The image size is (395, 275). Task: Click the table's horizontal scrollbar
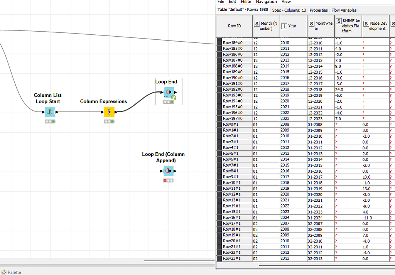327,265
